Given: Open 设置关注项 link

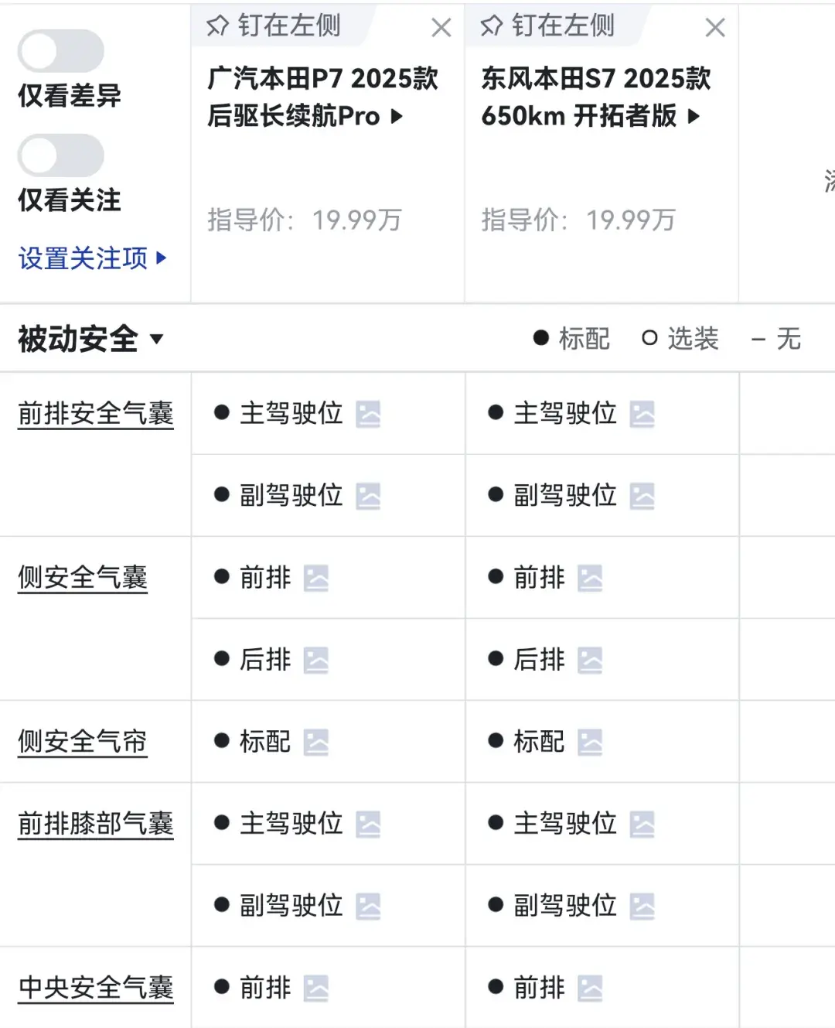Looking at the screenshot, I should point(92,258).
